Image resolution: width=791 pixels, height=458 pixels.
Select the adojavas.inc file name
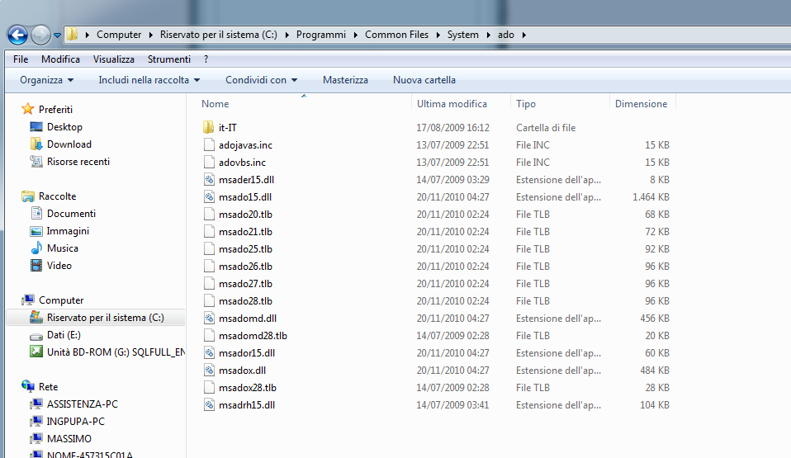245,145
